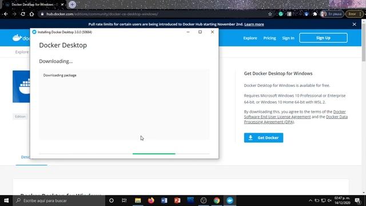Click Sign In on Docker Hub
The width and height of the screenshot is (366, 206).
288,38
